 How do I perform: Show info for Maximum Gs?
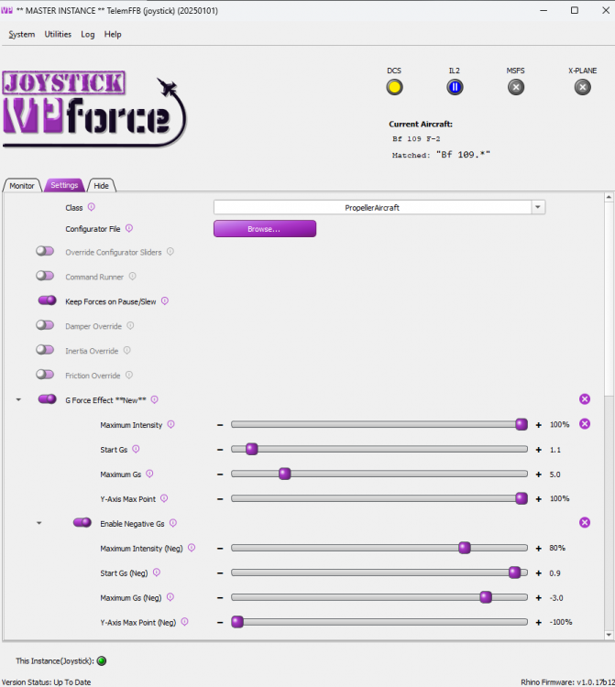coord(149,474)
